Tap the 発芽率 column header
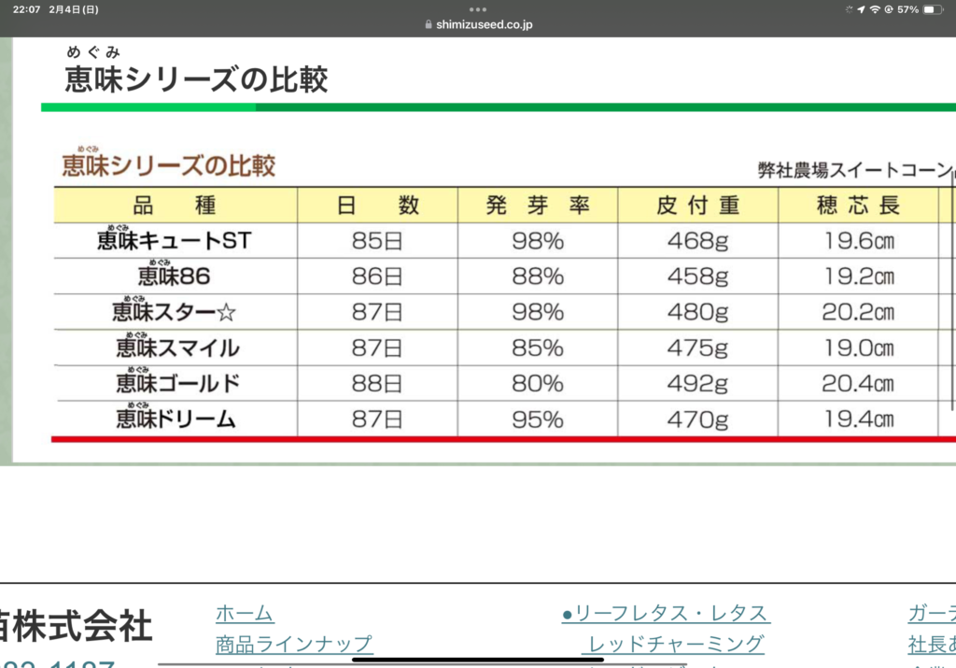This screenshot has width=956, height=668. click(538, 206)
